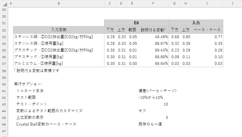
Task: Select column B header
Action: point(59,3)
